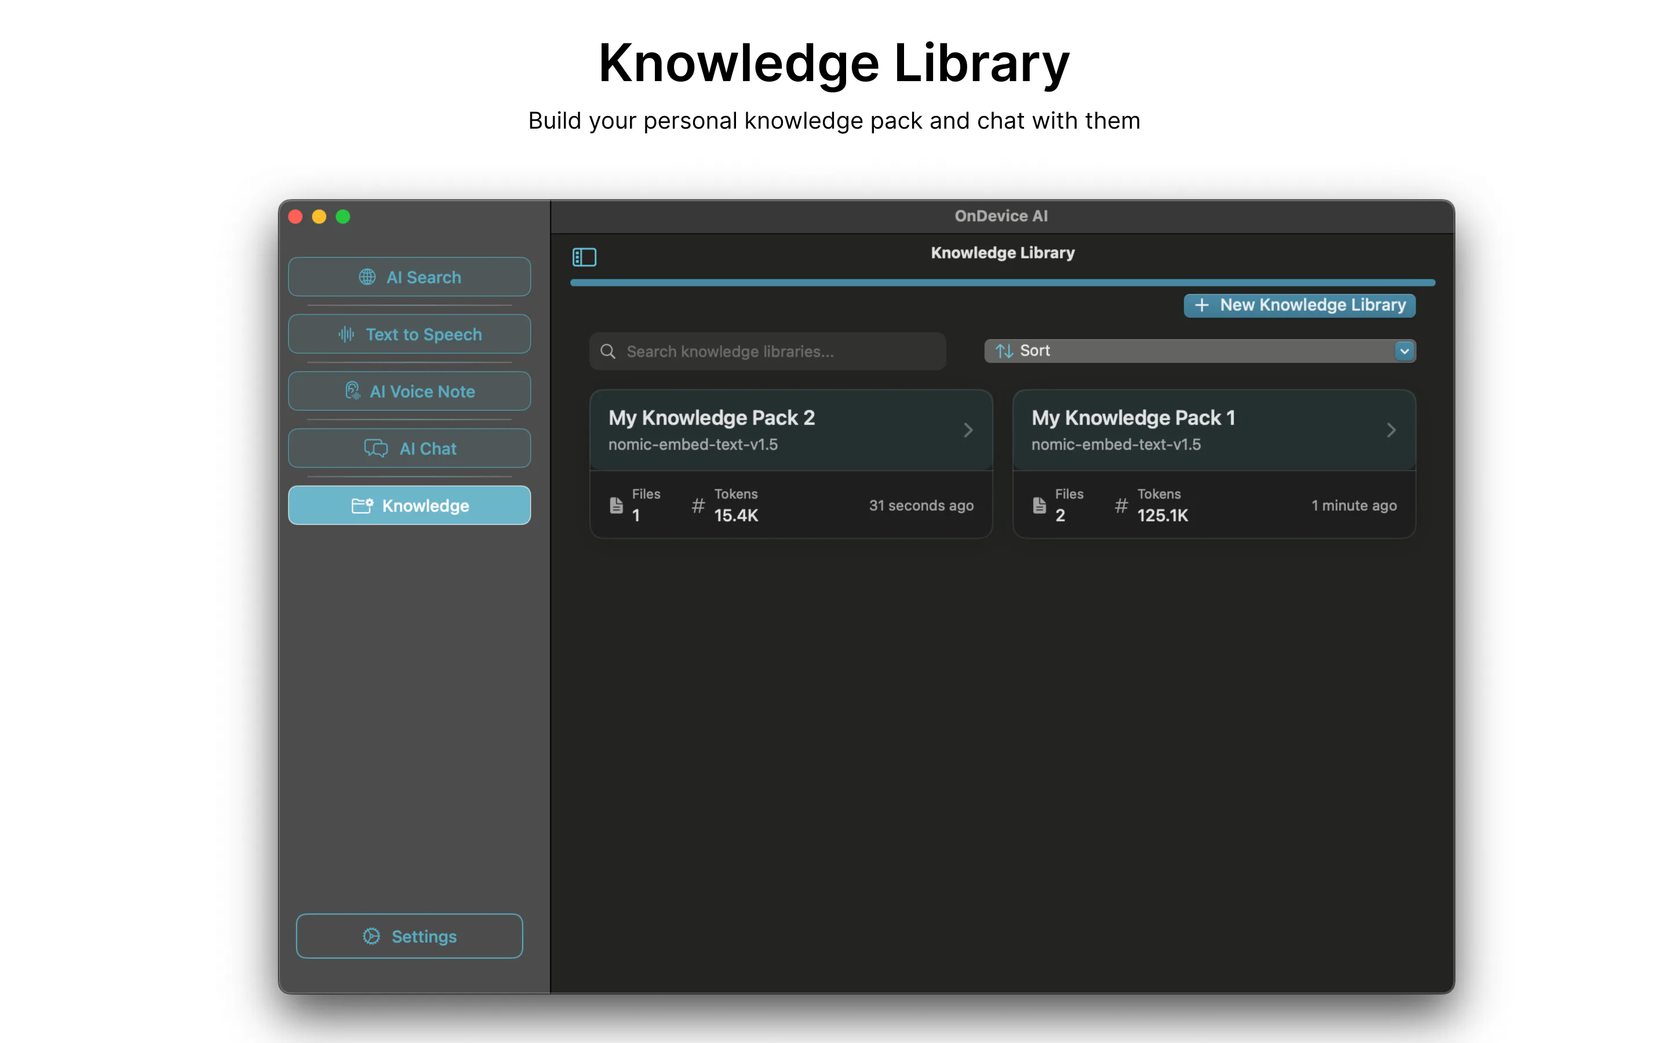Click hash icon in My Knowledge Pack 2

[x=698, y=506]
